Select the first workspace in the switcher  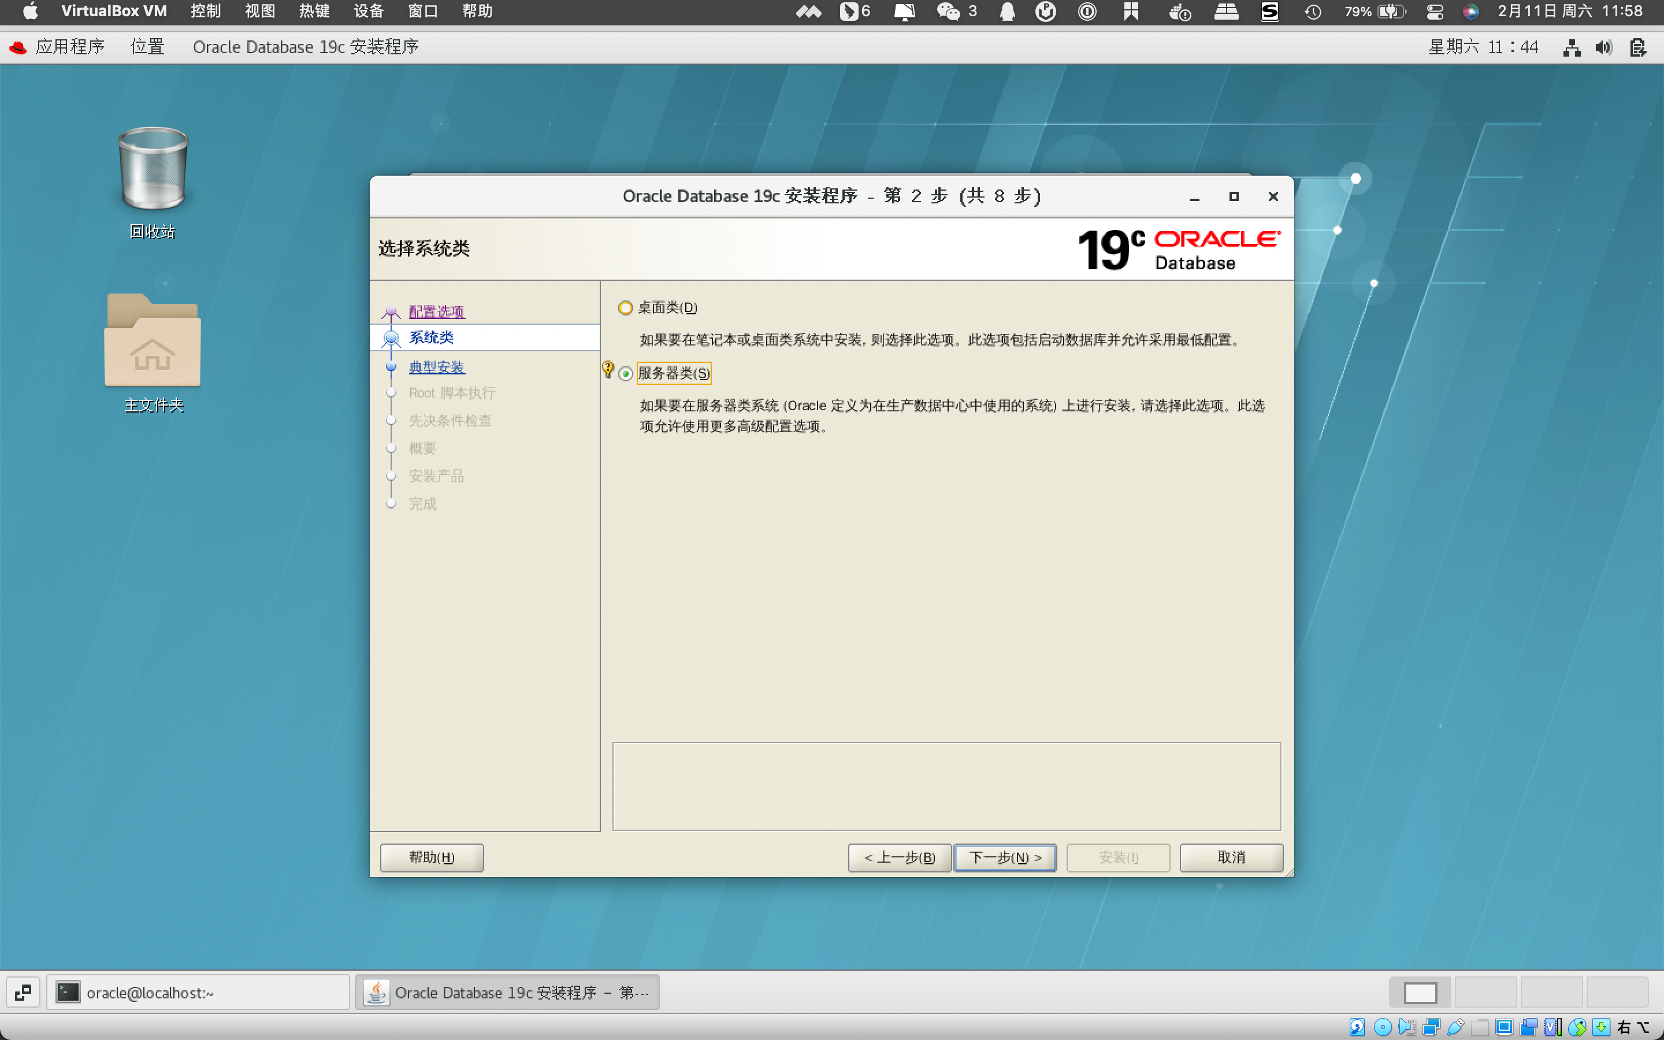(x=1420, y=993)
